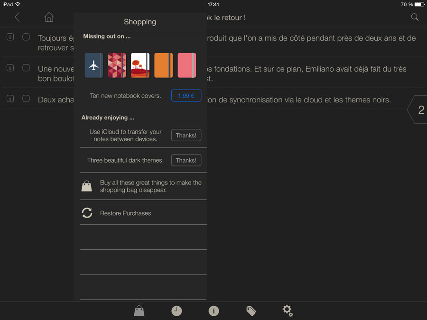Tap Thanks! beside the iCloud transfer item
This screenshot has width=427, height=320.
186,135
